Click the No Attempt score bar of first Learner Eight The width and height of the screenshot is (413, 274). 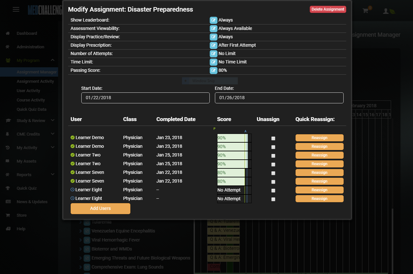pyautogui.click(x=234, y=190)
